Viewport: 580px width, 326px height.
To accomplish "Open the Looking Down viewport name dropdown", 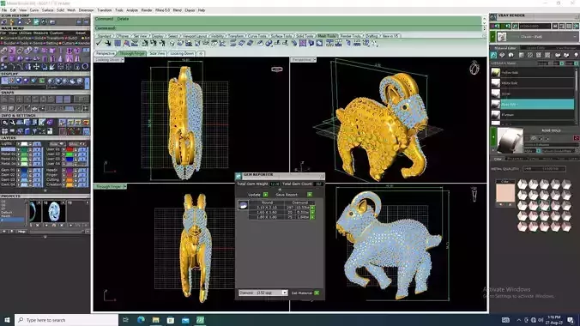I will coord(123,59).
